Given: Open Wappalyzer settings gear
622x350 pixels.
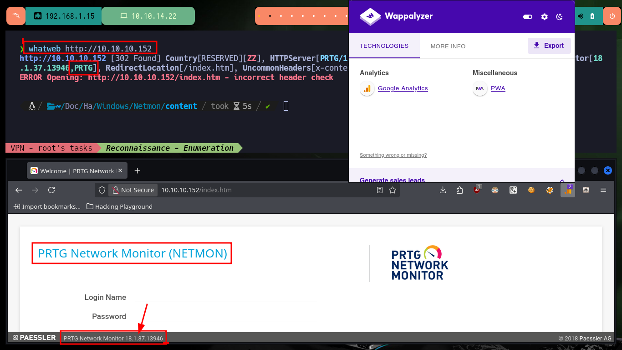Looking at the screenshot, I should 544,17.
